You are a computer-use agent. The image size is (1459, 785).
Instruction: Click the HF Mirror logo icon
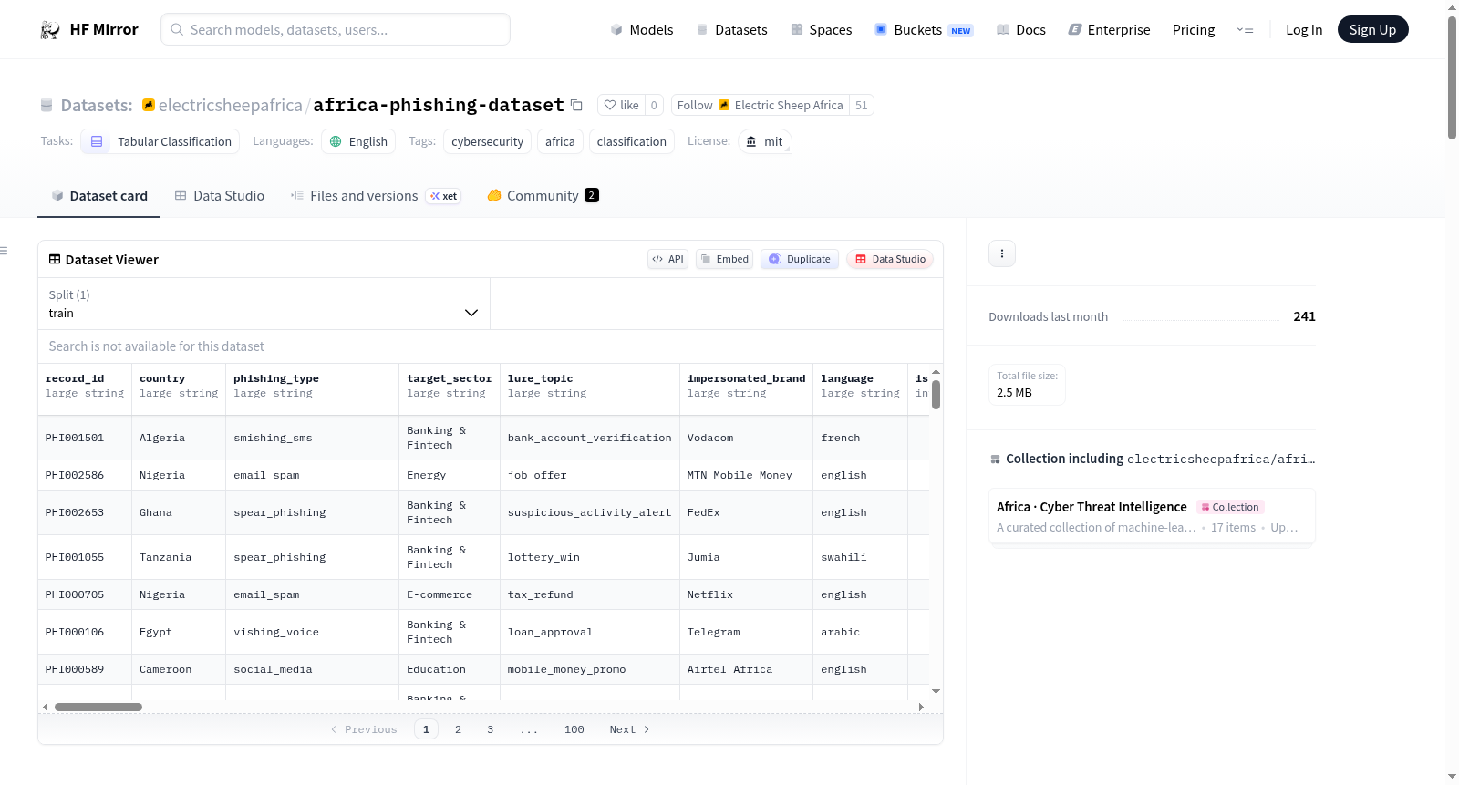tap(50, 30)
